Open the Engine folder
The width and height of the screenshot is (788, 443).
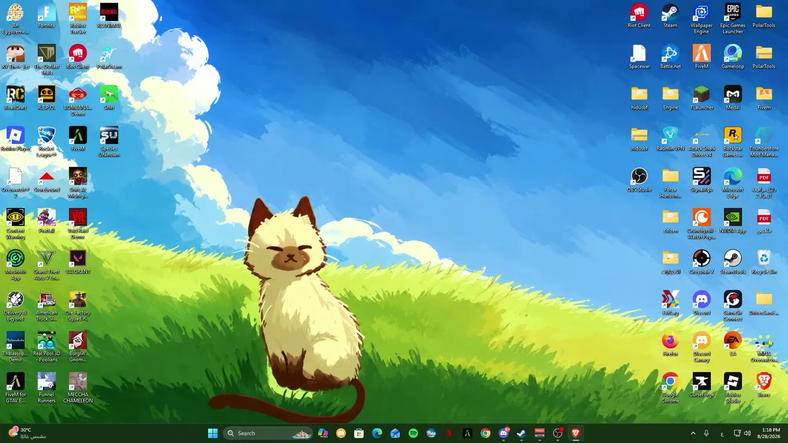[670, 98]
